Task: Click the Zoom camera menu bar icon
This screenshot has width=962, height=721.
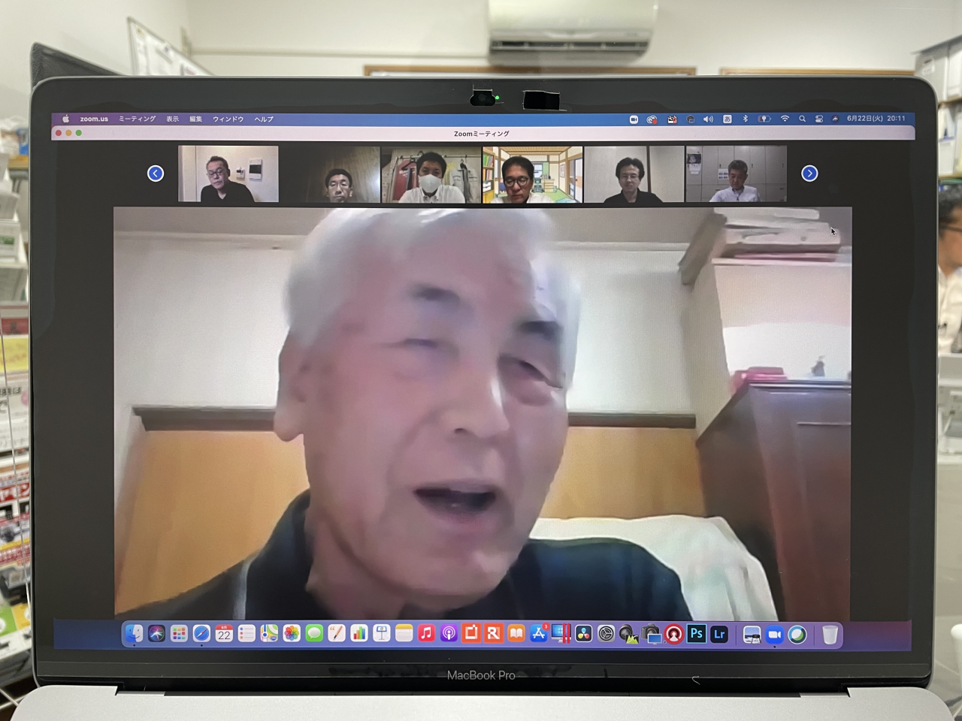Action: (x=634, y=119)
